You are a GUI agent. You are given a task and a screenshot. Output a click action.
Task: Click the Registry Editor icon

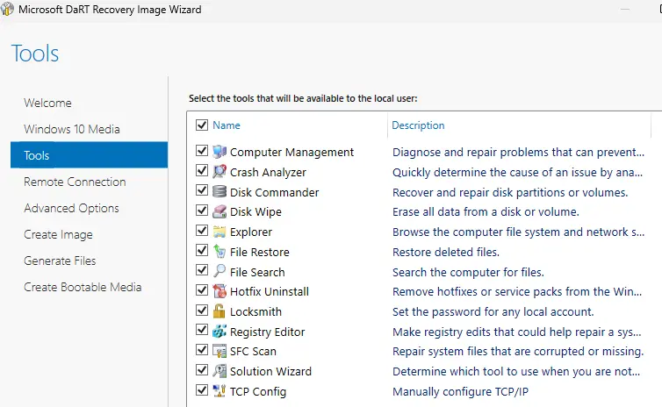(x=219, y=331)
